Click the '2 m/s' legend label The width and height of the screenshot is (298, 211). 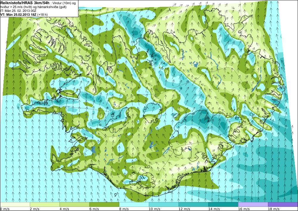click(x=34, y=209)
